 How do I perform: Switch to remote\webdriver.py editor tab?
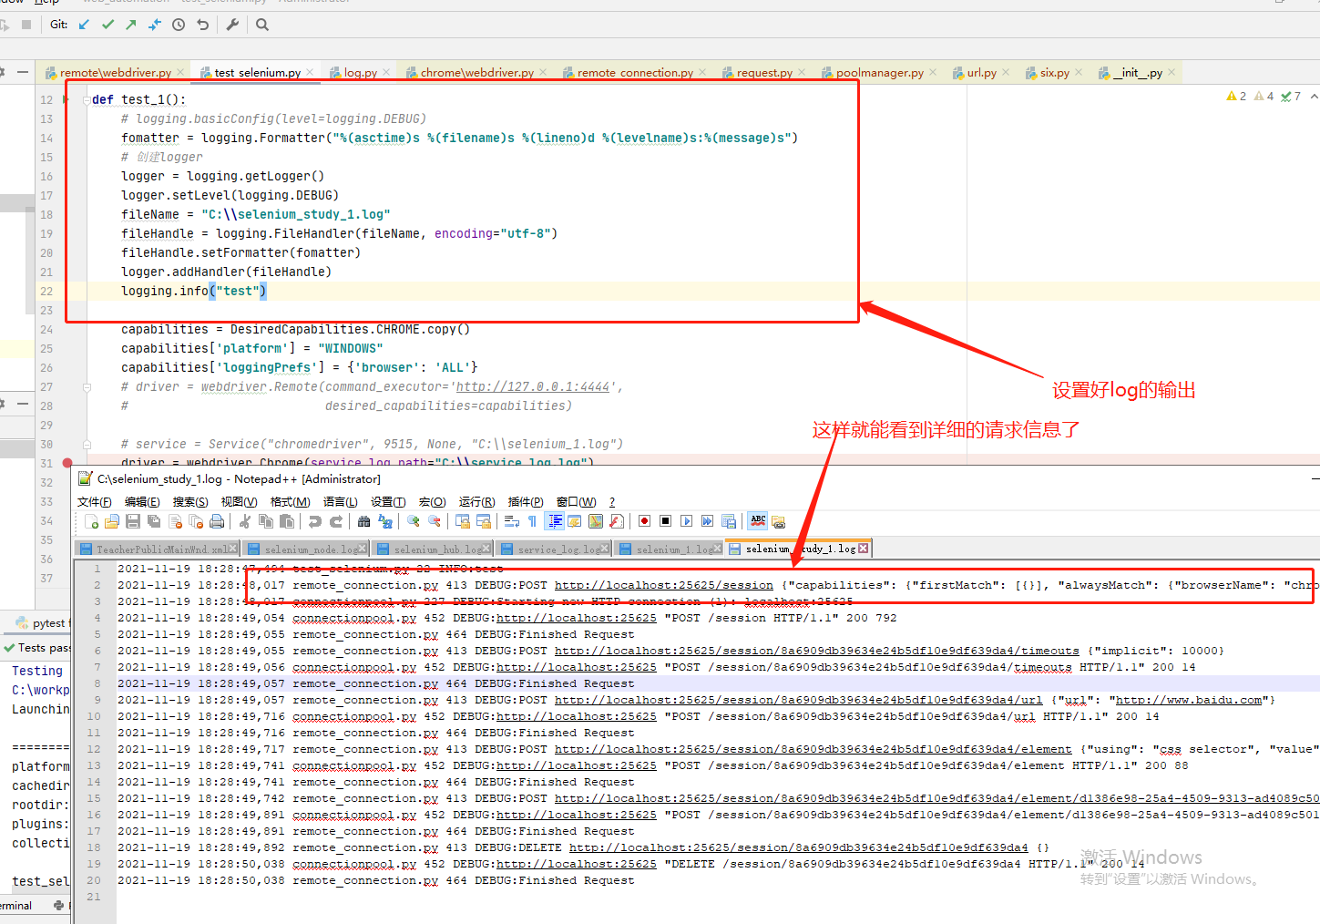[x=115, y=73]
